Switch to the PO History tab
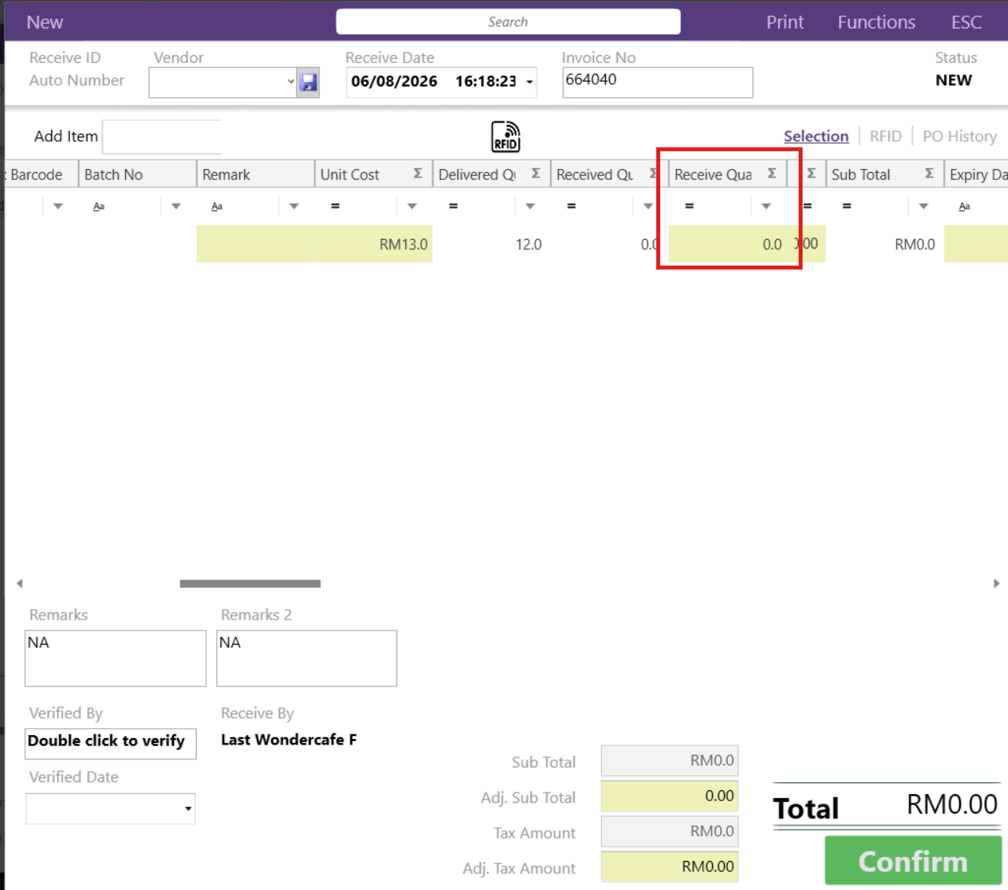The width and height of the screenshot is (1008, 890). pyautogui.click(x=959, y=136)
